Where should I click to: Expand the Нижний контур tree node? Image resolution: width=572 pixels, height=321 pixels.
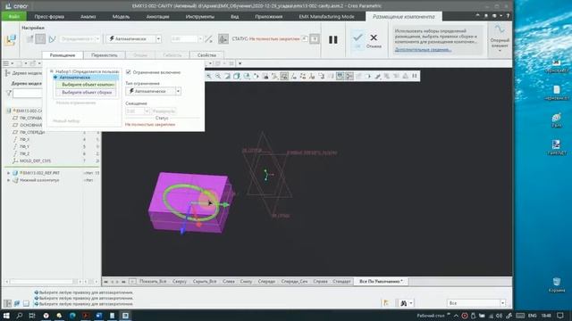pyautogui.click(x=8, y=180)
